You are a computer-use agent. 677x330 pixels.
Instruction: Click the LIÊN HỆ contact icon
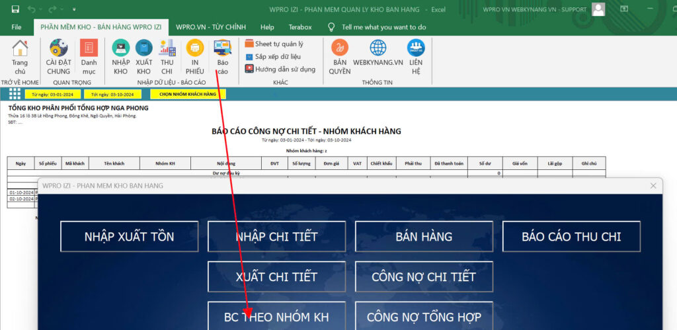click(415, 56)
